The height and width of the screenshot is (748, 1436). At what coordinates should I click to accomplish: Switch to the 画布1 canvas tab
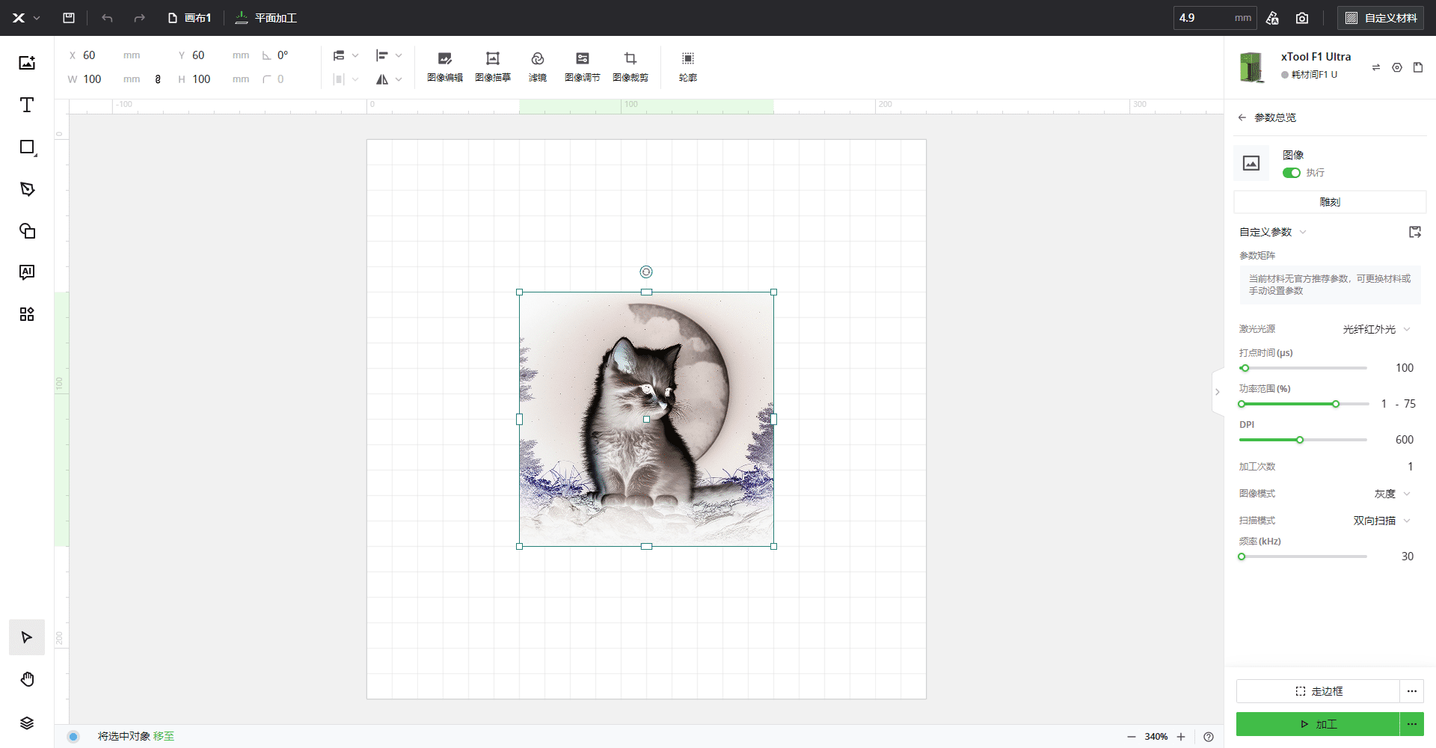(x=191, y=18)
